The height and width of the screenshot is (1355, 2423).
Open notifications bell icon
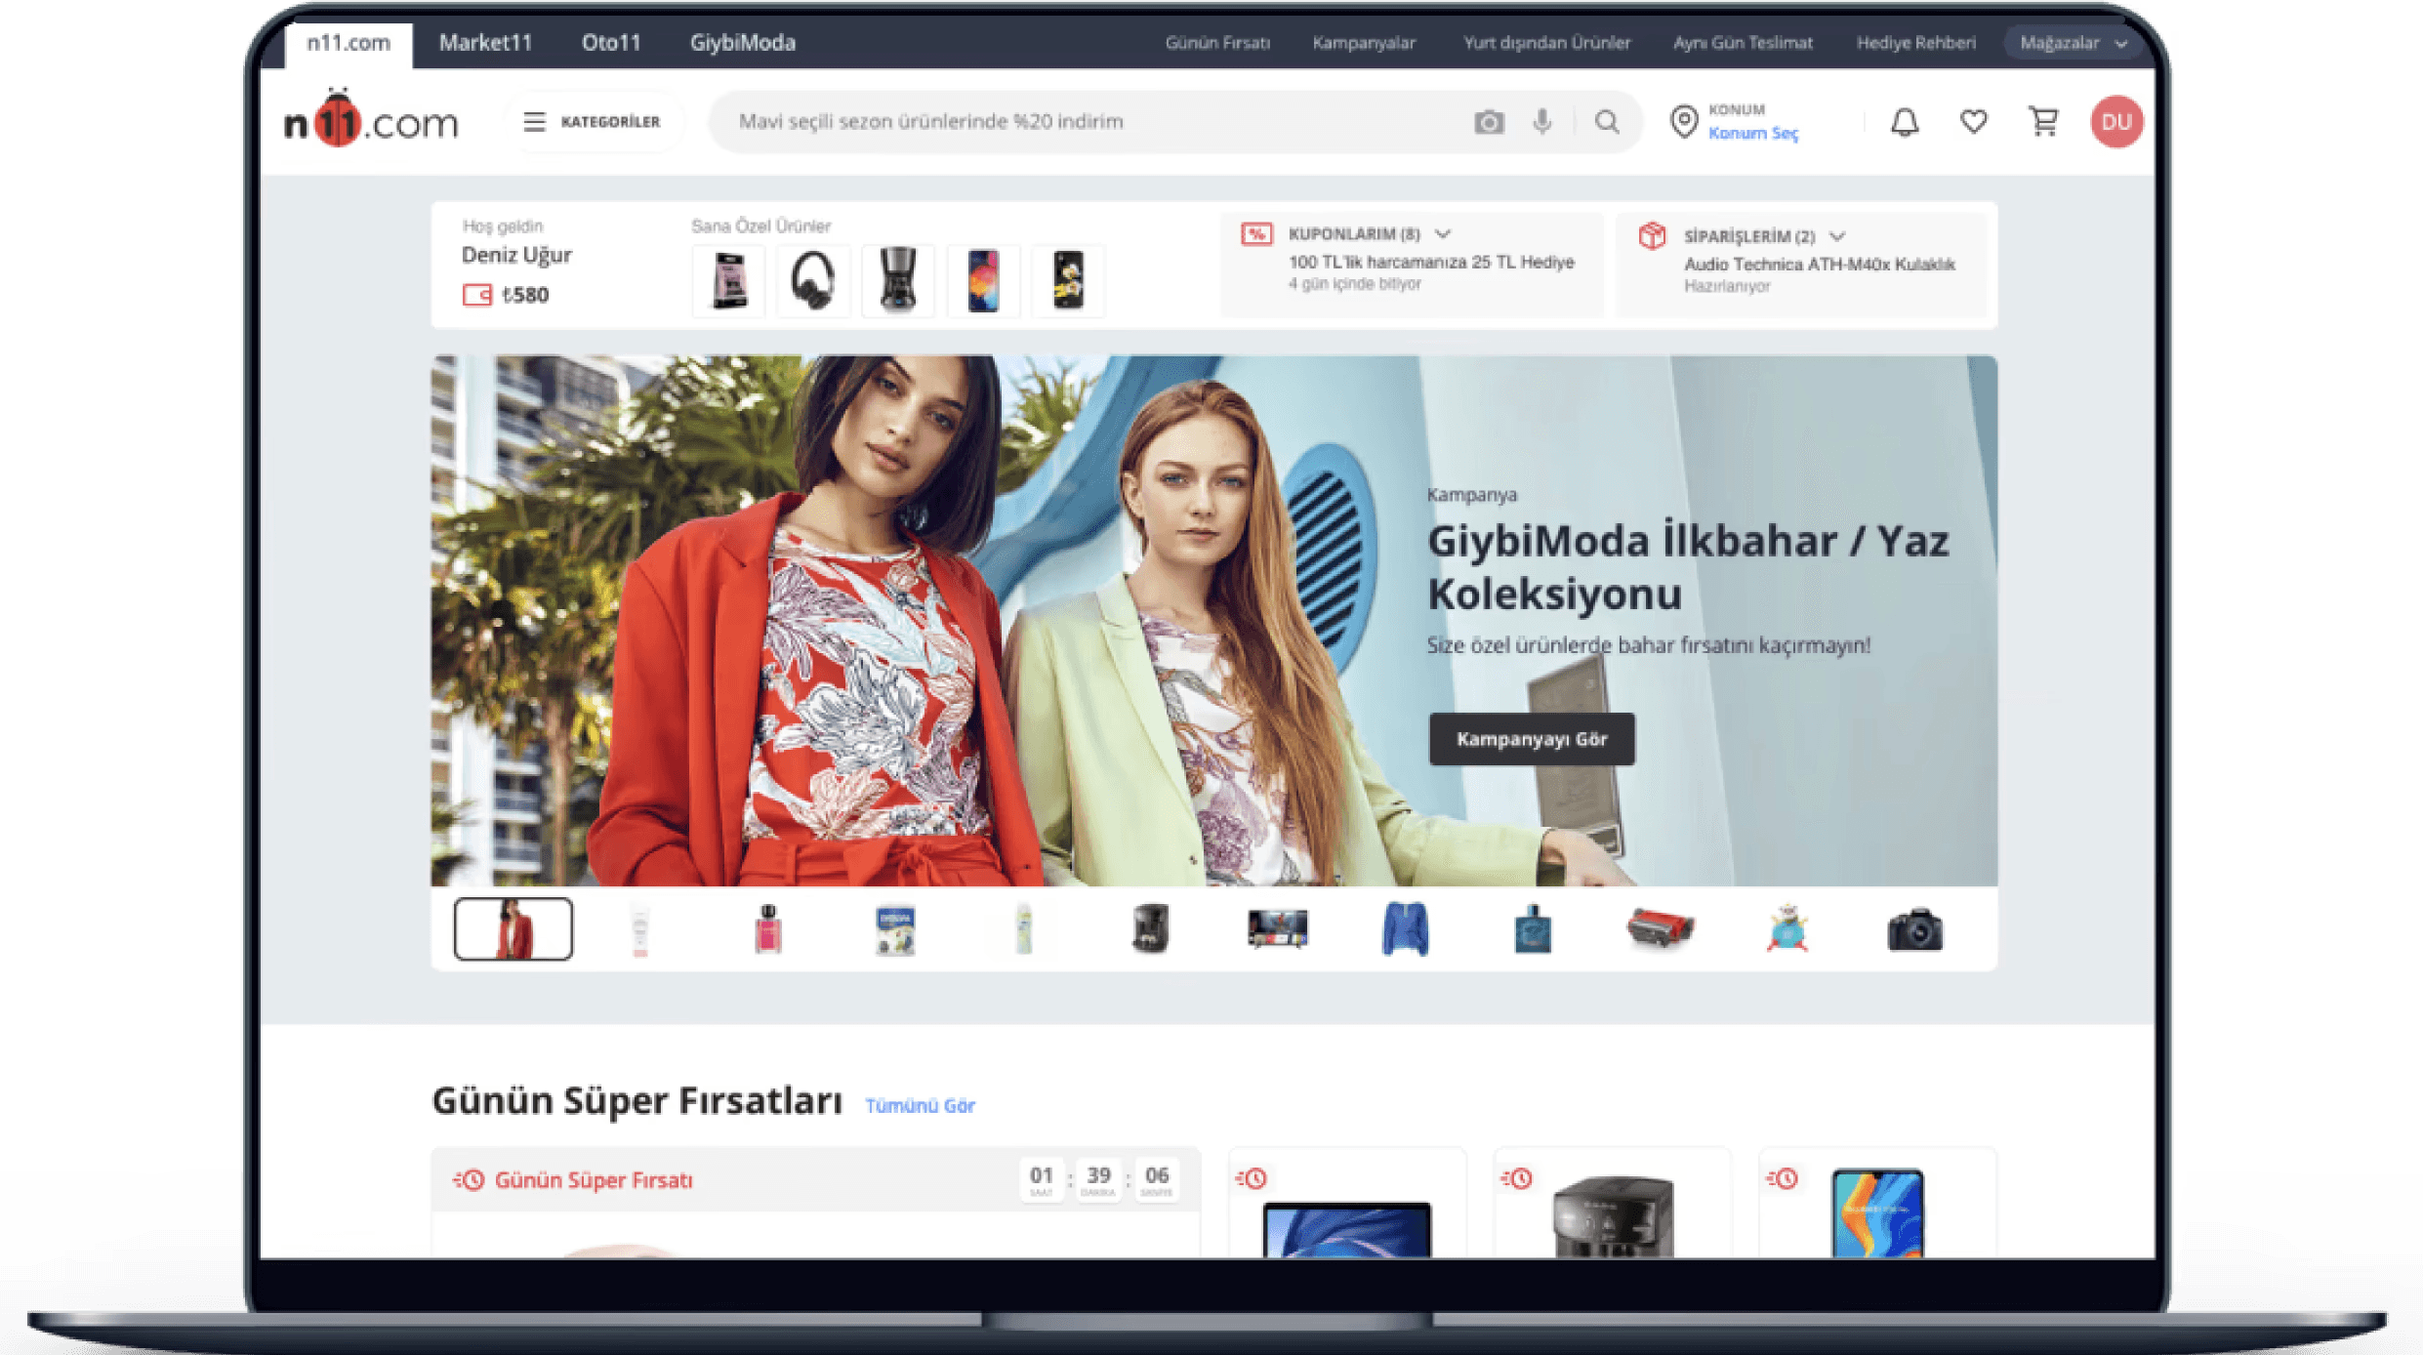click(1905, 122)
